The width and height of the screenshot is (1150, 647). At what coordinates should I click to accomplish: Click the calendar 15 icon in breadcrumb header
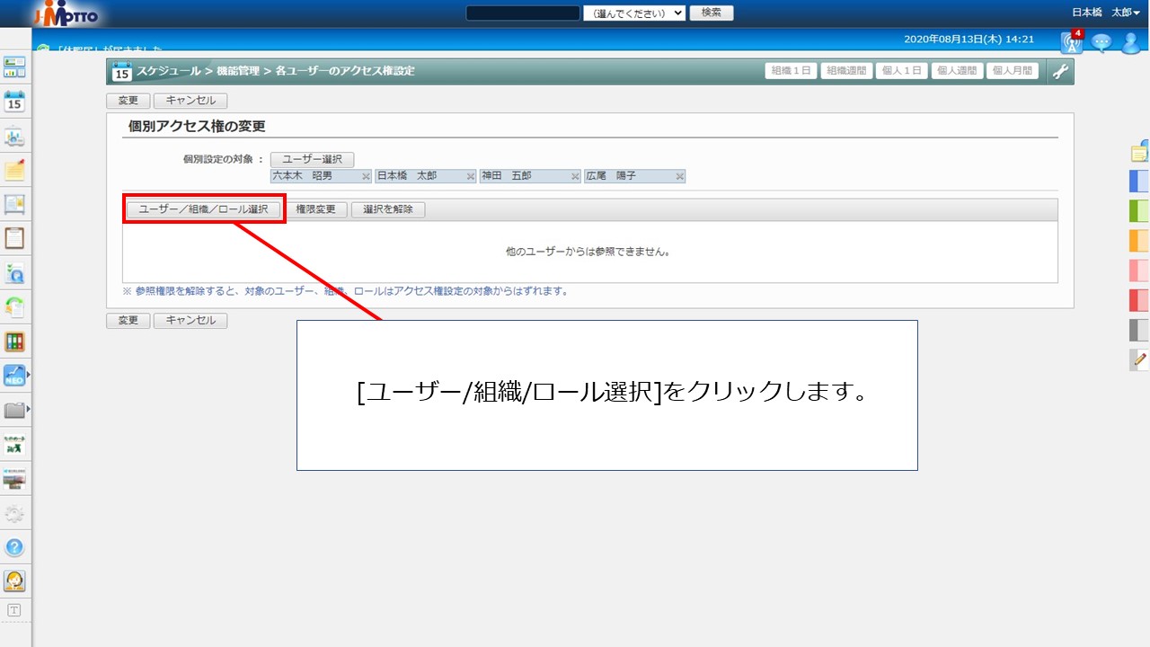122,72
